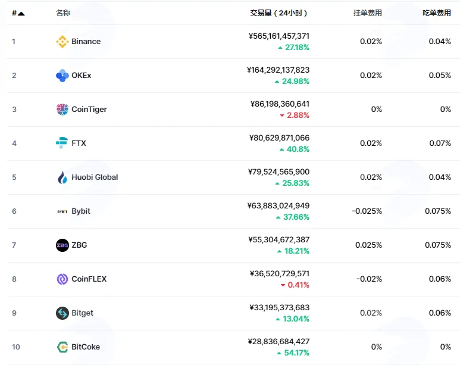Screen dimensions: 460x365
Task: Click the Bybit logo icon
Action: 62,211
